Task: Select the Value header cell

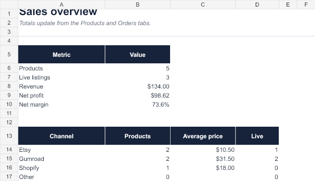Action: (137, 54)
